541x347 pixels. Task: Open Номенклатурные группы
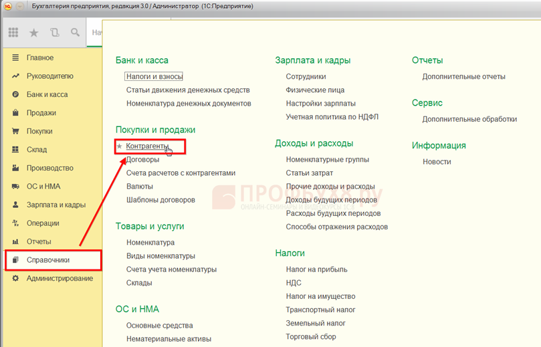click(x=328, y=159)
